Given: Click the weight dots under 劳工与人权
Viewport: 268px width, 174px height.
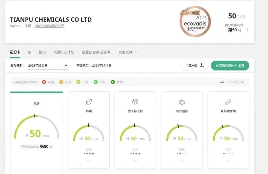Looking at the screenshot, I should tap(135, 153).
